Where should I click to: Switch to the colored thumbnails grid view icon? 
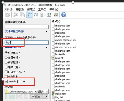click(x=56, y=15)
